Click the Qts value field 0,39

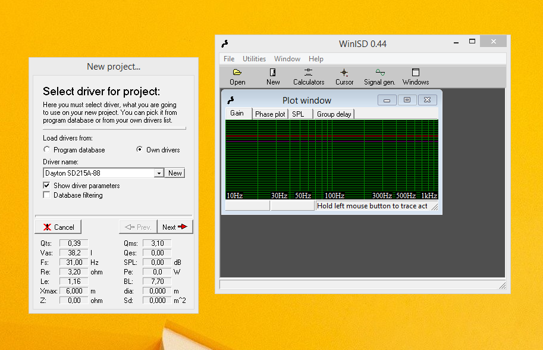[74, 243]
